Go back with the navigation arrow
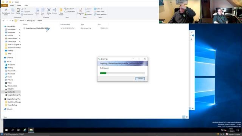This screenshot has height=136, width=242. 3,20
